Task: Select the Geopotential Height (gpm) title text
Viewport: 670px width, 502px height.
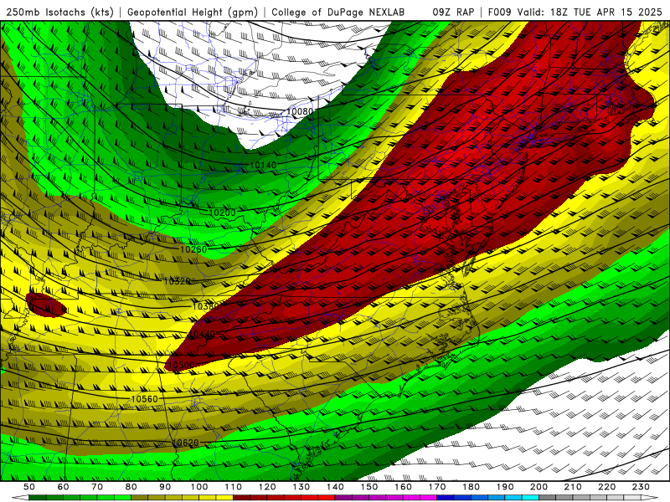Action: [x=193, y=13]
